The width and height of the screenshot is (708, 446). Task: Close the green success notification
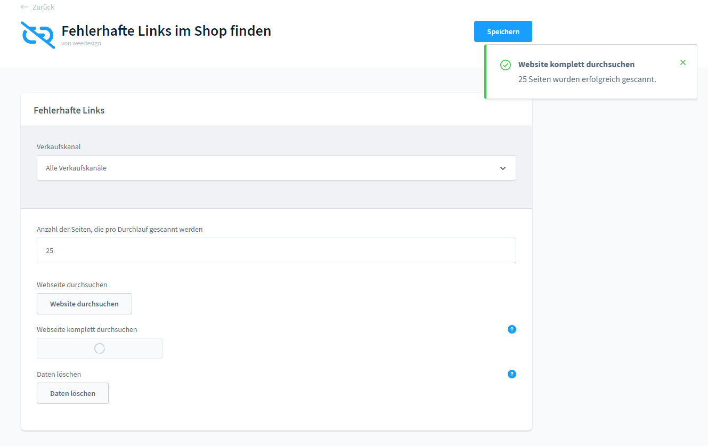(x=683, y=62)
